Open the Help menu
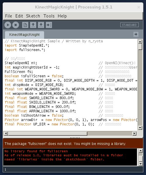Screen dimensions: 146x175 coord(62,16)
